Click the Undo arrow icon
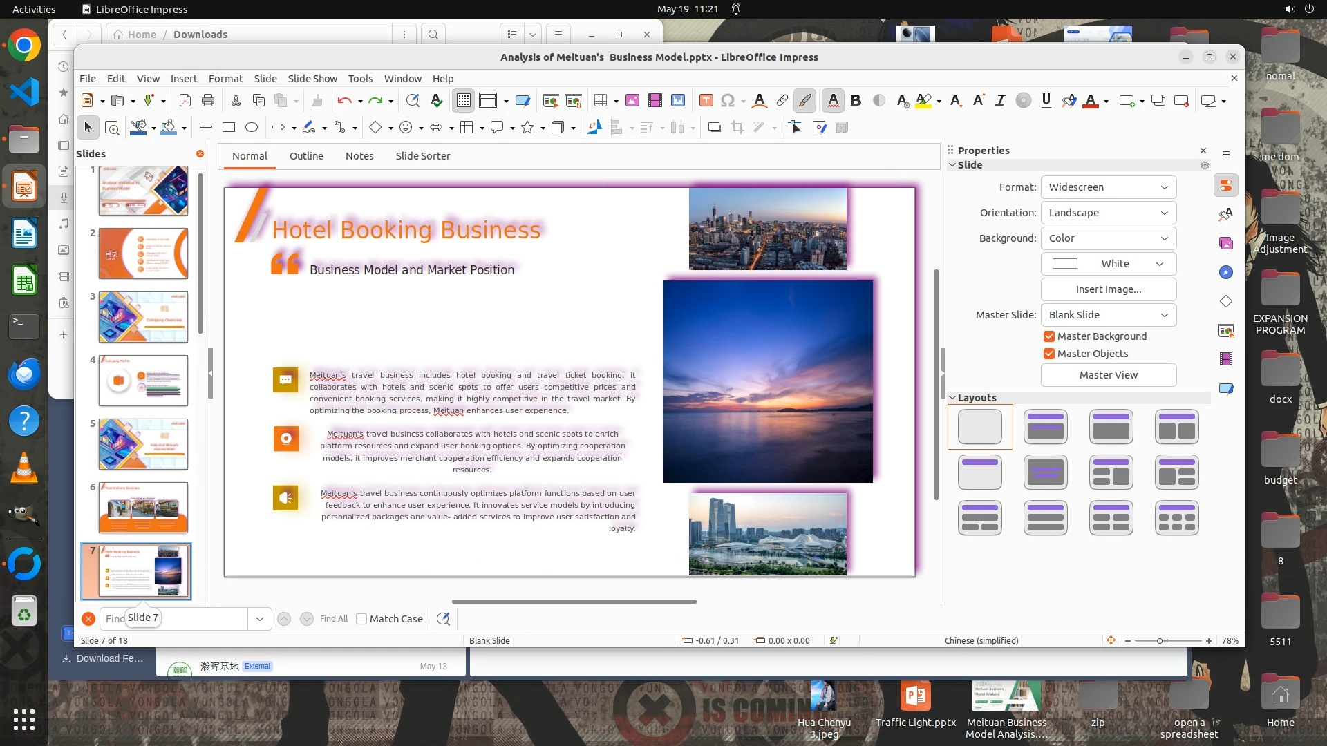This screenshot has height=746, width=1327. [343, 101]
